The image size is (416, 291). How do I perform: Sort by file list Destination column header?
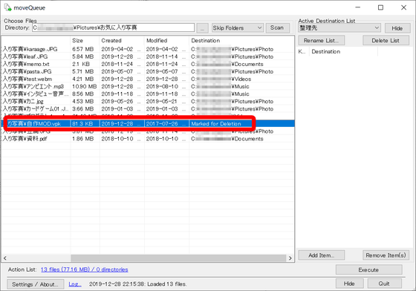[x=241, y=41]
